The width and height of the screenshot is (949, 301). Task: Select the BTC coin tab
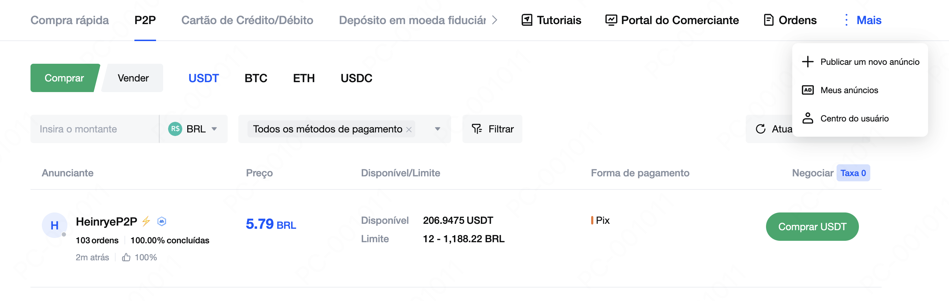coord(256,78)
